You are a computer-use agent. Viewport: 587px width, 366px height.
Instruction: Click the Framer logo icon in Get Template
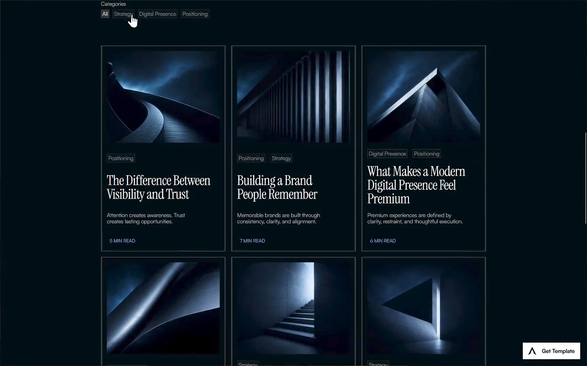tap(532, 351)
